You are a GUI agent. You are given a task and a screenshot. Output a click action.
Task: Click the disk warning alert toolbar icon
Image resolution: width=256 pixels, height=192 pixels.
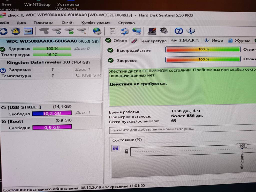pyautogui.click(x=16, y=31)
